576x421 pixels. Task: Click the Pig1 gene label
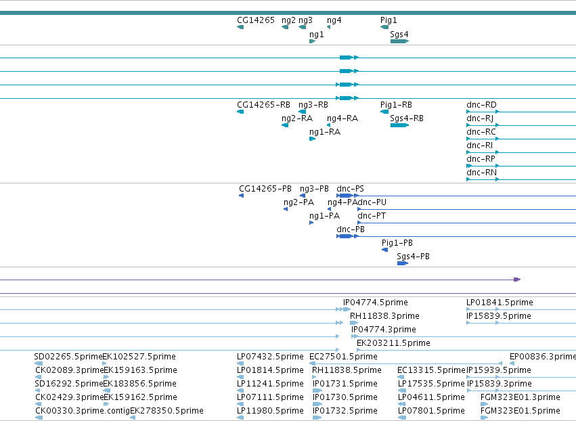coord(389,20)
